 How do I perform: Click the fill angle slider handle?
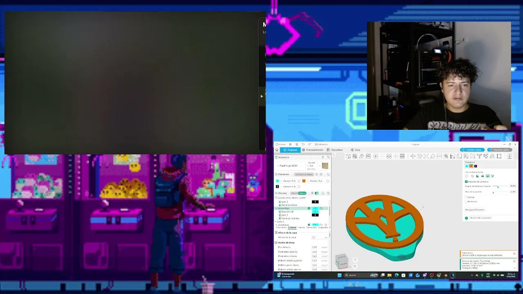(498, 187)
